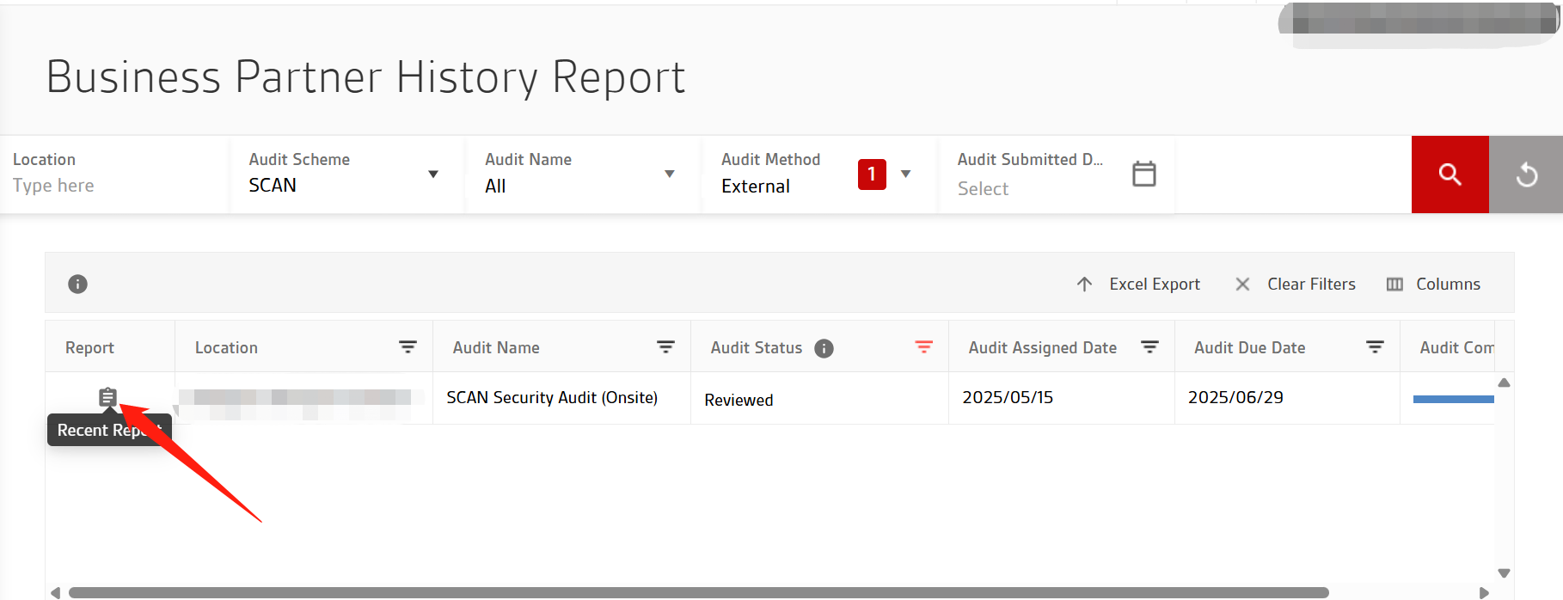Open the Audit Name column filter icon

(x=665, y=347)
